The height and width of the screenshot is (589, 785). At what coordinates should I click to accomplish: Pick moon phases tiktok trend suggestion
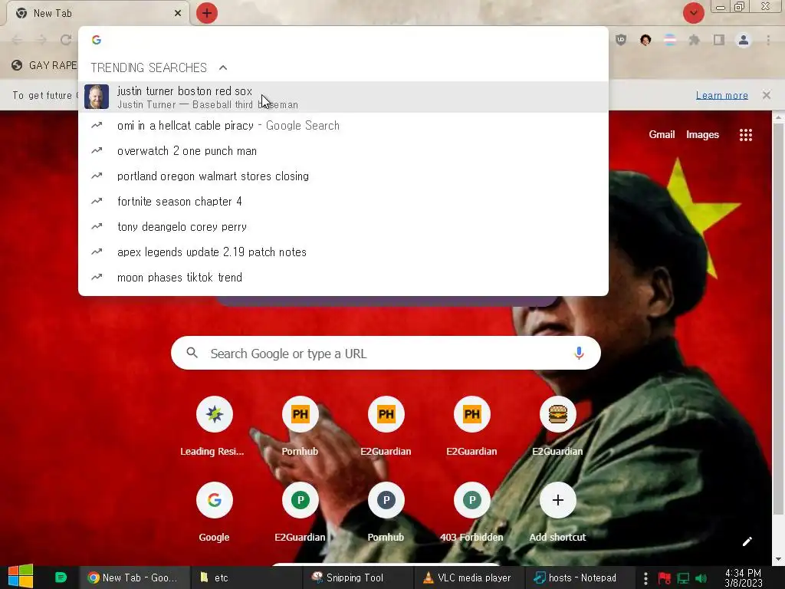(343, 277)
